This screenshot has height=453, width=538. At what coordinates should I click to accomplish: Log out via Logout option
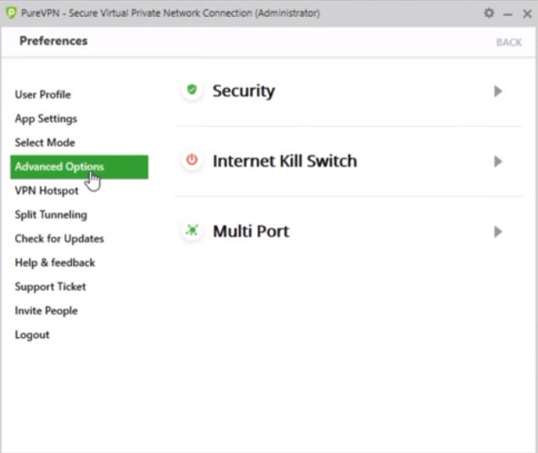[x=32, y=334]
